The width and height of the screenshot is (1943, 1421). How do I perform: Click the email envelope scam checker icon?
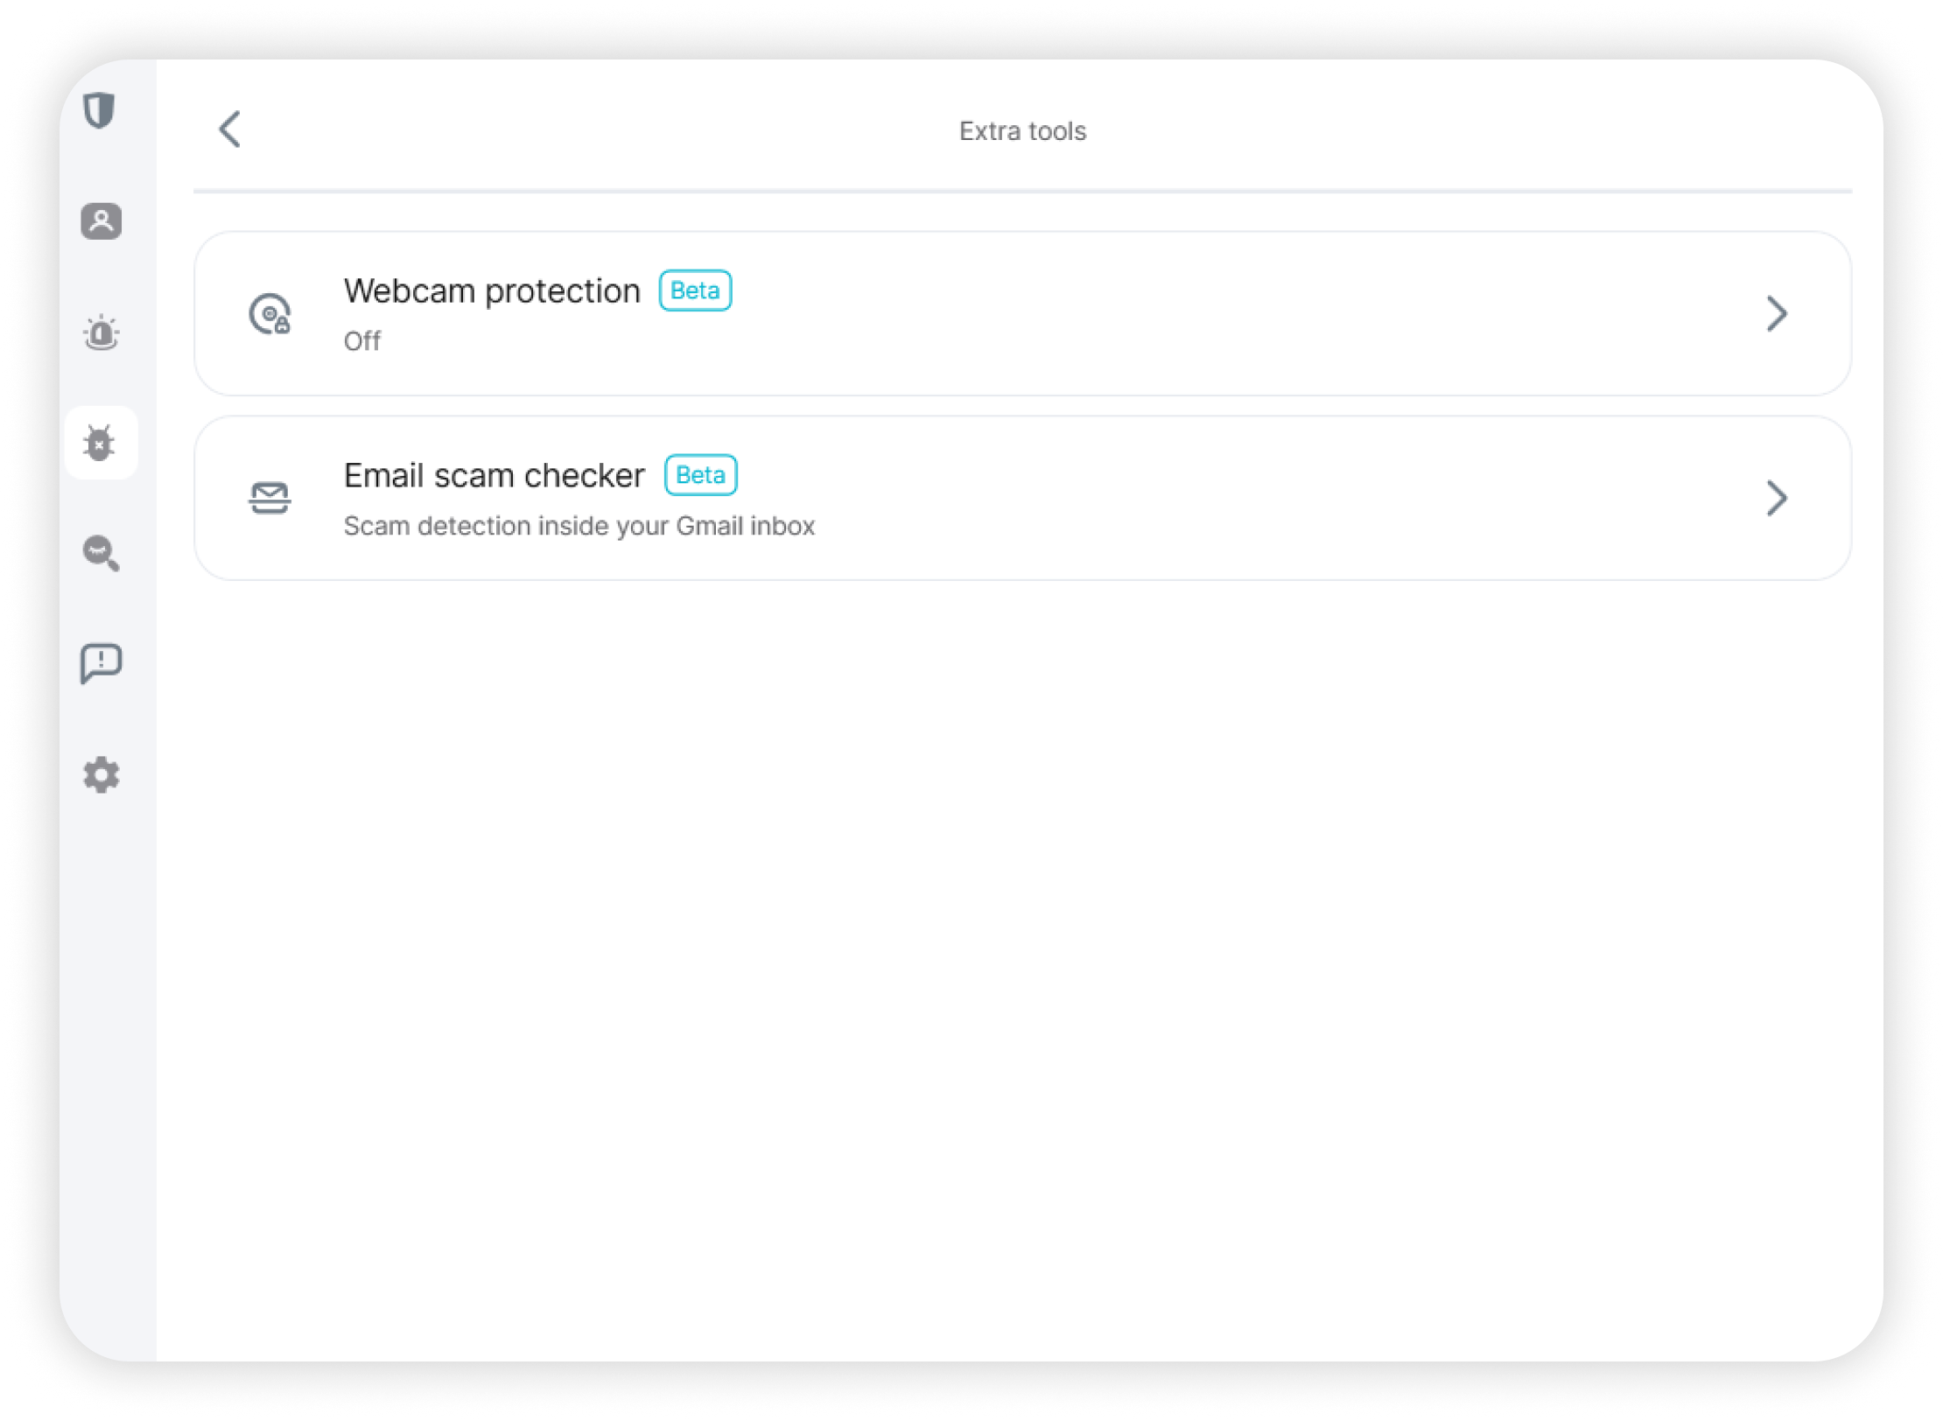tap(270, 498)
